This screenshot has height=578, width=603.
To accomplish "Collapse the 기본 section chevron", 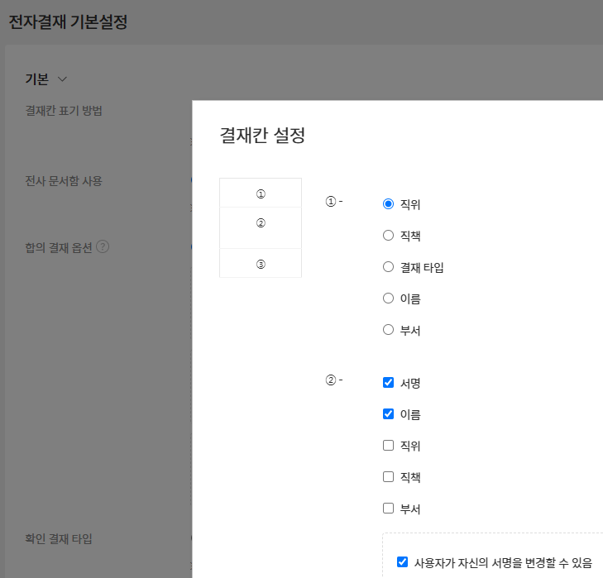I will (x=62, y=79).
